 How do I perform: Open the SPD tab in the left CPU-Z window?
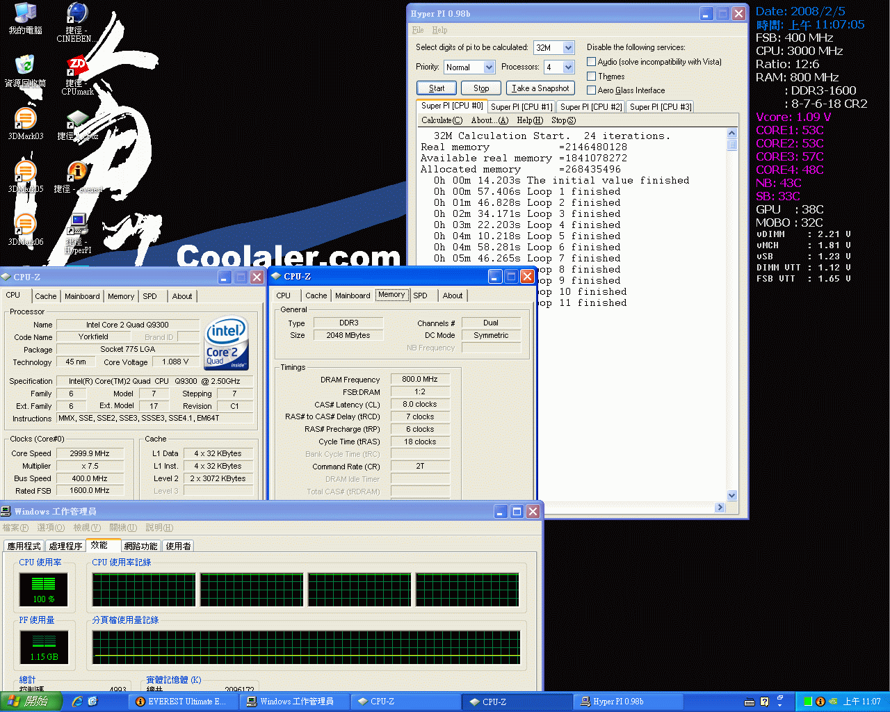tap(149, 296)
